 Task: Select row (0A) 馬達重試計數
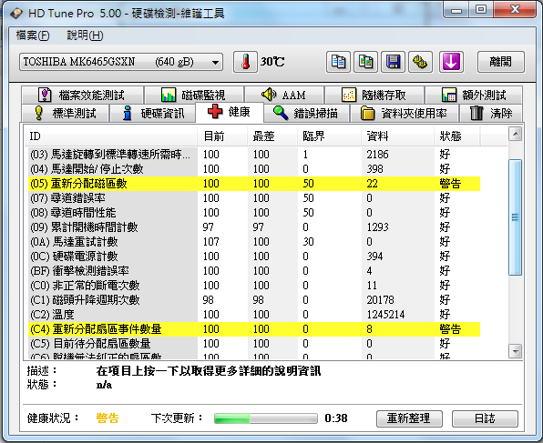tap(254, 241)
